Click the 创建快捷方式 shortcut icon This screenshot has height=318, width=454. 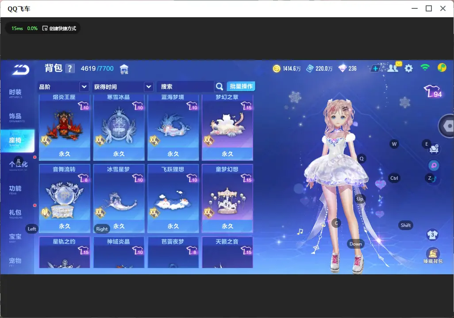point(45,28)
